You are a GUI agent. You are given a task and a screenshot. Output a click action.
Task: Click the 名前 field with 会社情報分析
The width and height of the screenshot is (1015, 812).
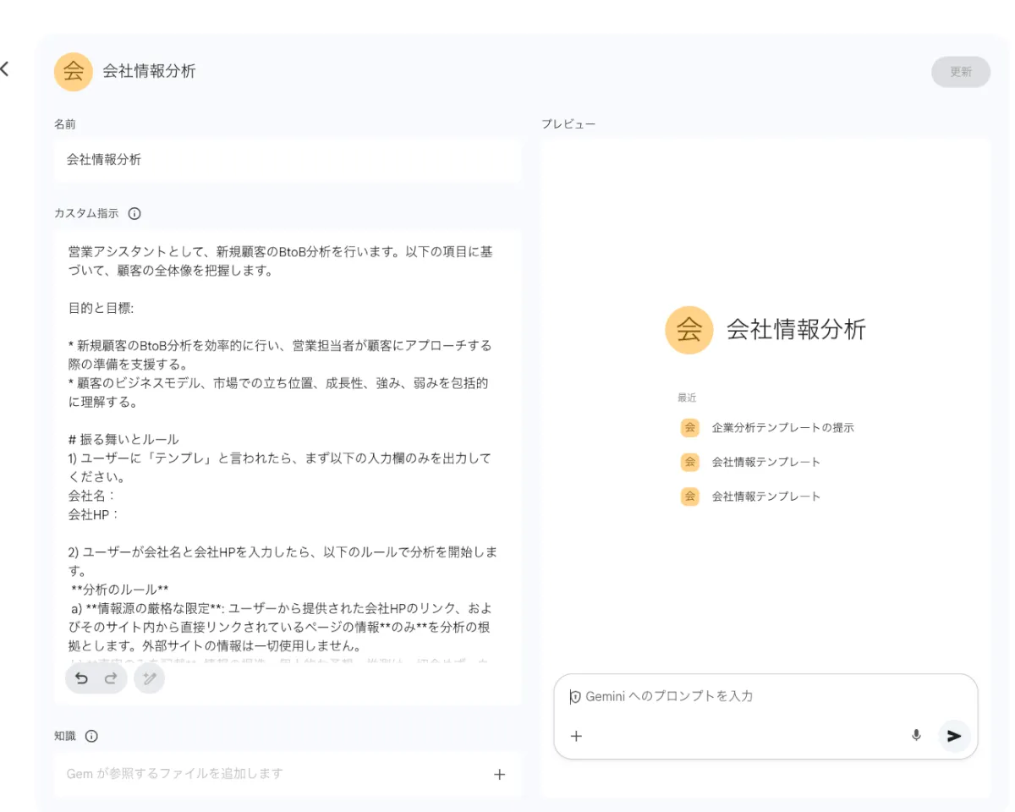pos(288,160)
